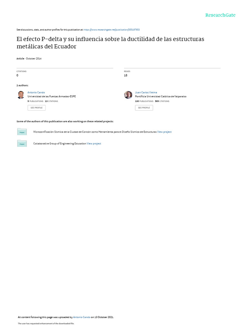
Task: Click Juan Carlos Vielma's profile photo
Action: [x=128, y=95]
